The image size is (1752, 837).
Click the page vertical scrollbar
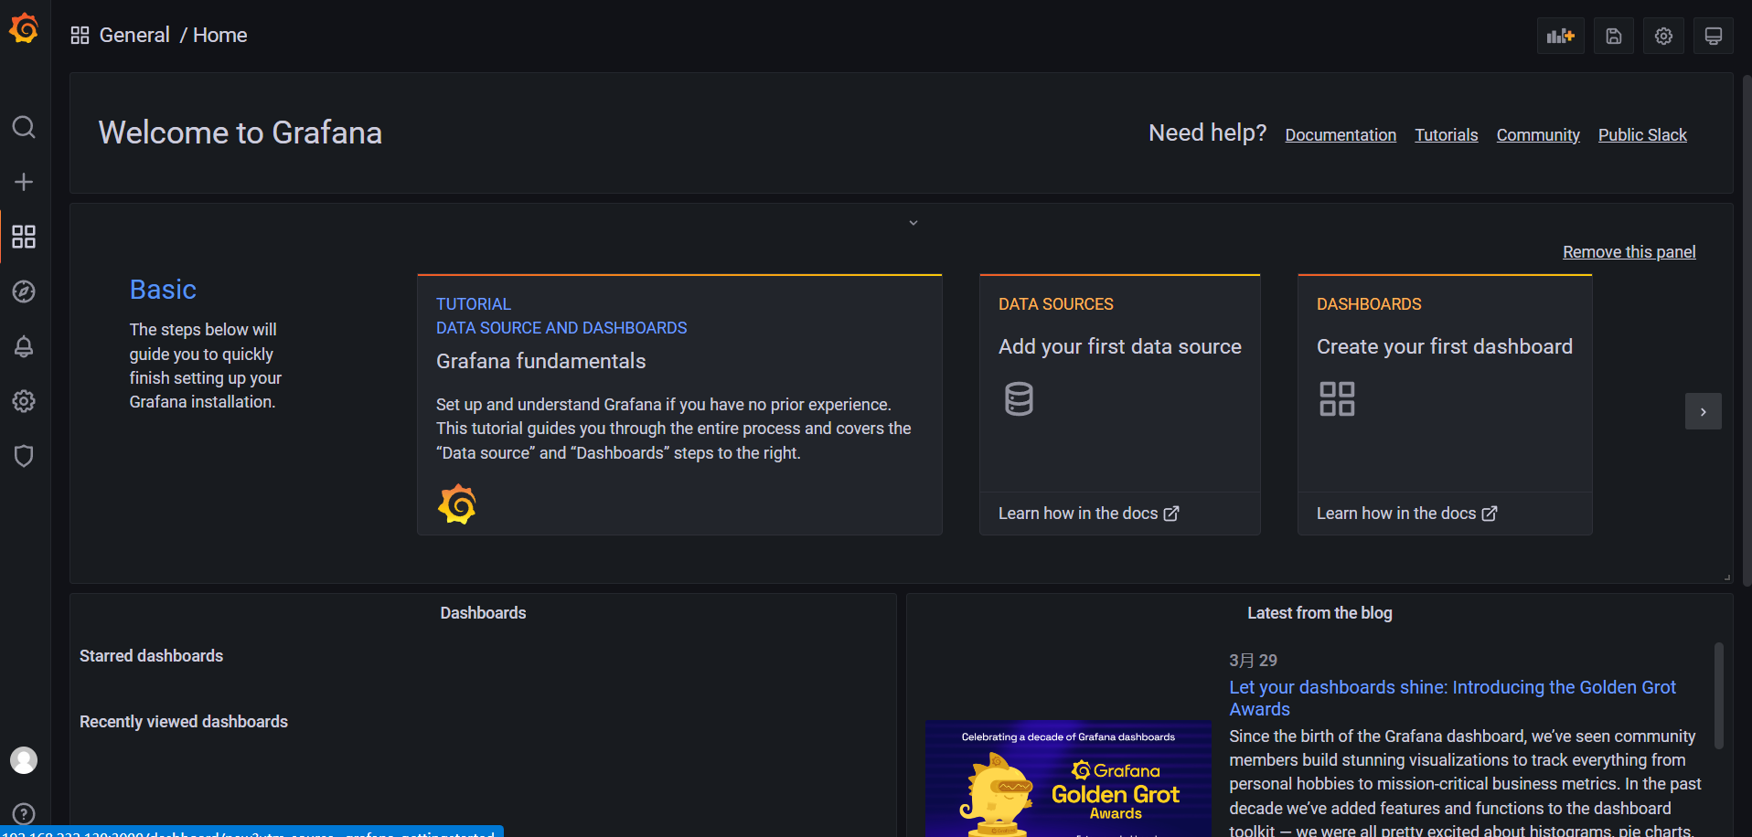[x=1747, y=329]
